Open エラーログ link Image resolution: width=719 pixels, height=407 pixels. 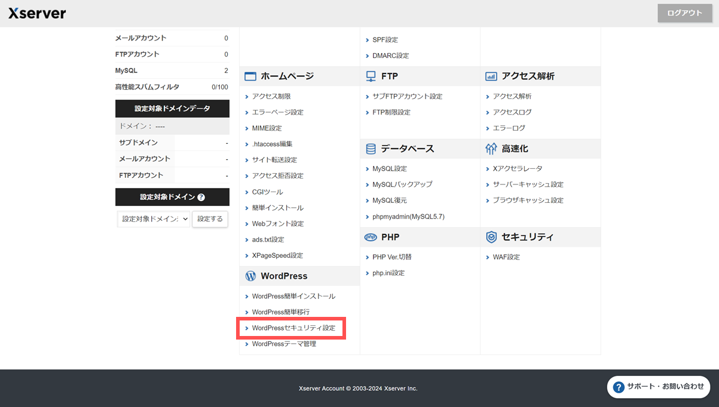point(509,128)
